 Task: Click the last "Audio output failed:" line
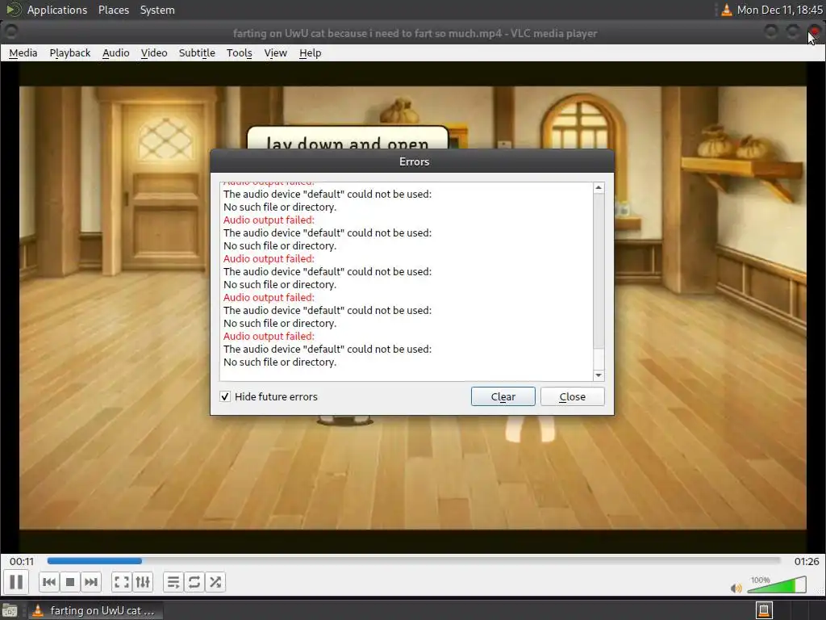pos(269,336)
